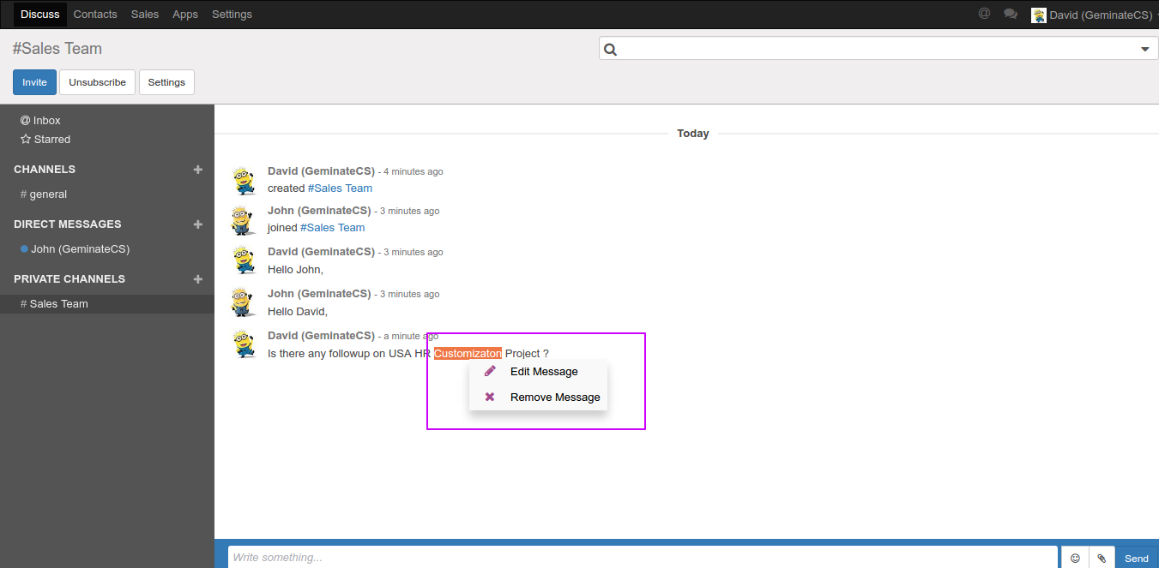Click the X icon beside Remove Message
1159x568 pixels.
(x=490, y=397)
